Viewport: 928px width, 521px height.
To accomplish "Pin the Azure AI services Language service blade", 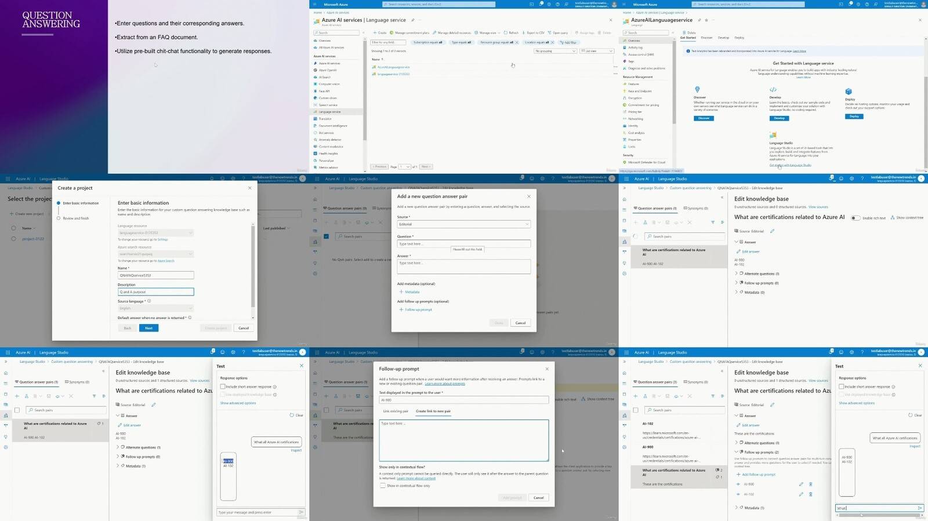I will 412,20.
